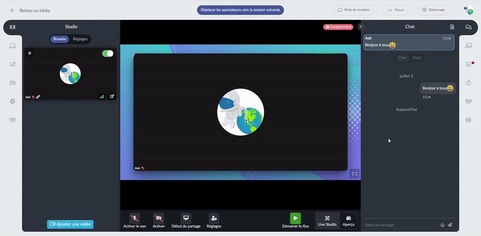This screenshot has width=481, height=236.
Task: Click the Bonjour à tous sent message bubble
Action: (438, 88)
